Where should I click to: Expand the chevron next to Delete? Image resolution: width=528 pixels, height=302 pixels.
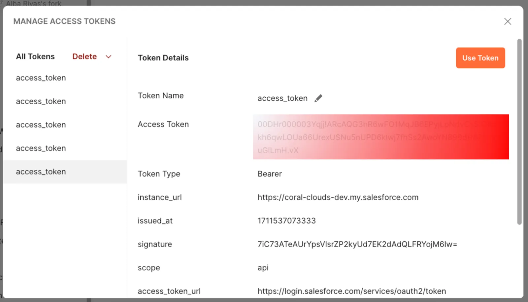point(108,57)
